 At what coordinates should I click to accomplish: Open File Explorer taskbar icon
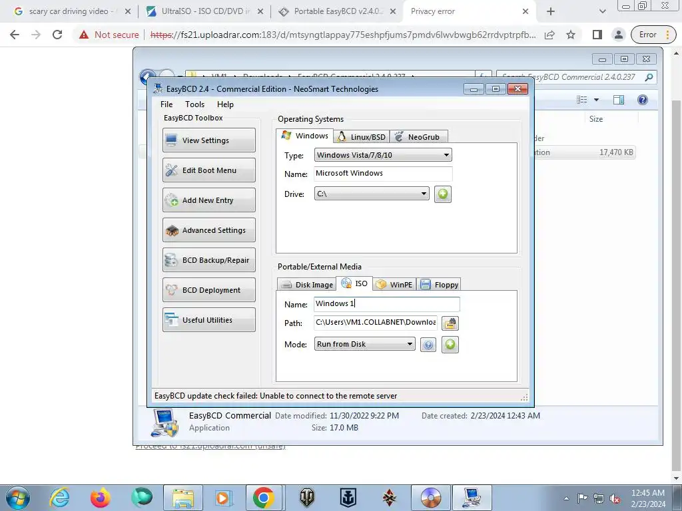click(x=182, y=498)
